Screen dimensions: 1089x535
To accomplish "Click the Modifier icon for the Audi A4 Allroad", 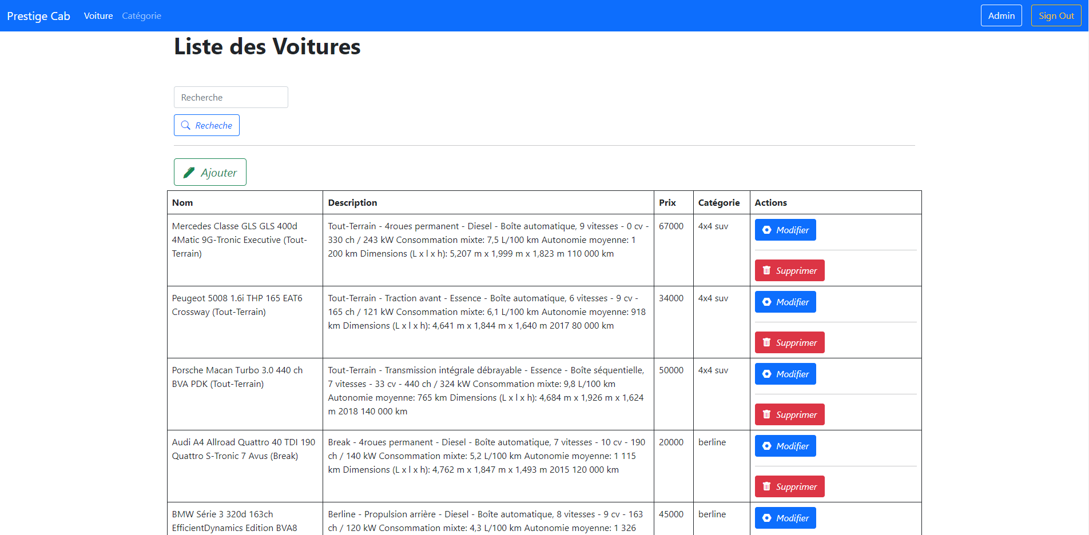I will click(766, 446).
